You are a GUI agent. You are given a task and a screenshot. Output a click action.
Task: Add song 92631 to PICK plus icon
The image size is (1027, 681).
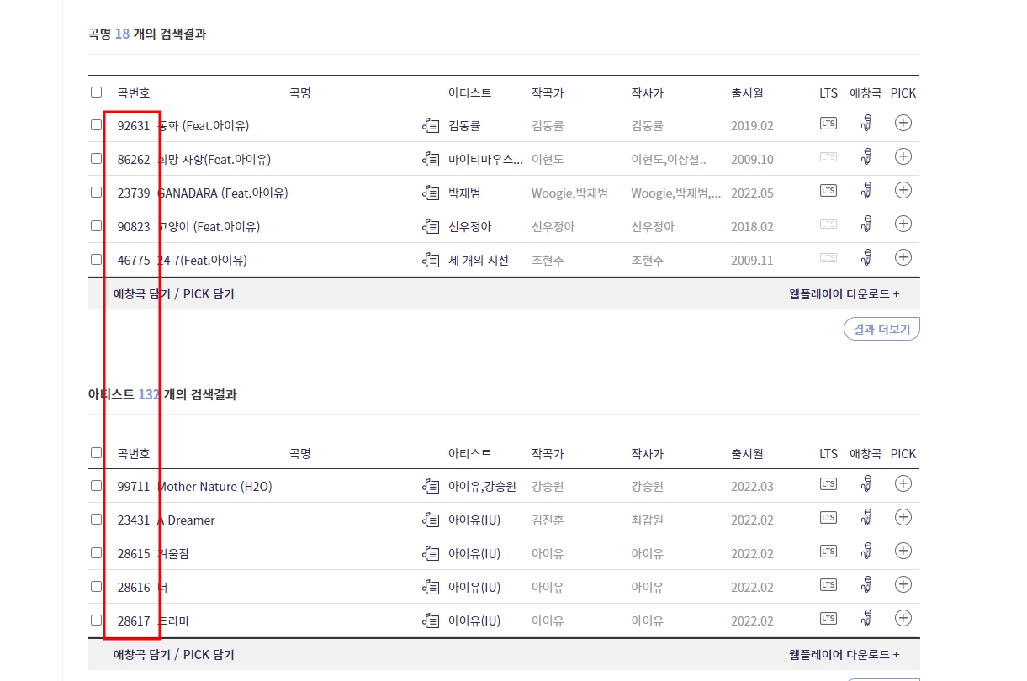(x=903, y=123)
